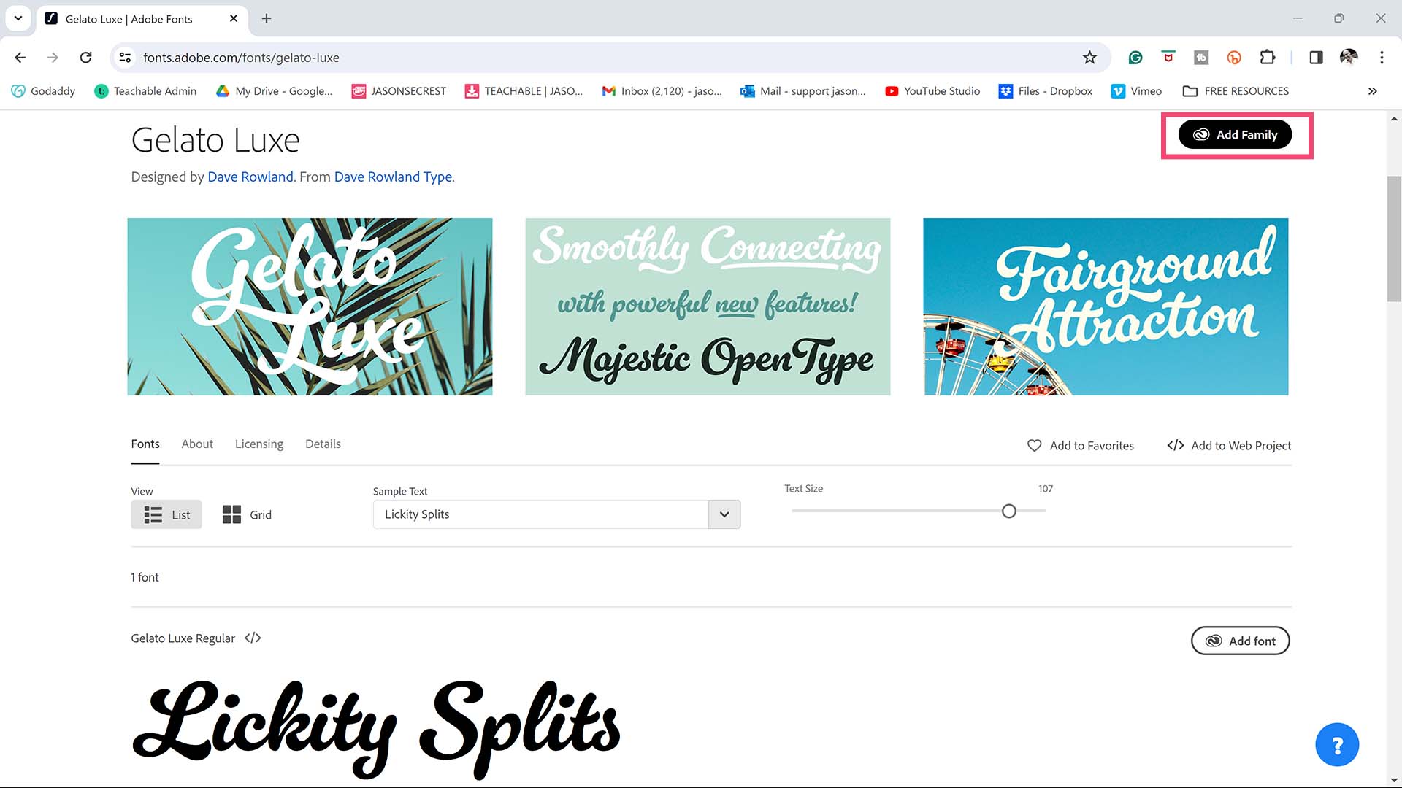Open the Grammarly extension icon
Screen dimensions: 1402x788
[x=1135, y=58]
